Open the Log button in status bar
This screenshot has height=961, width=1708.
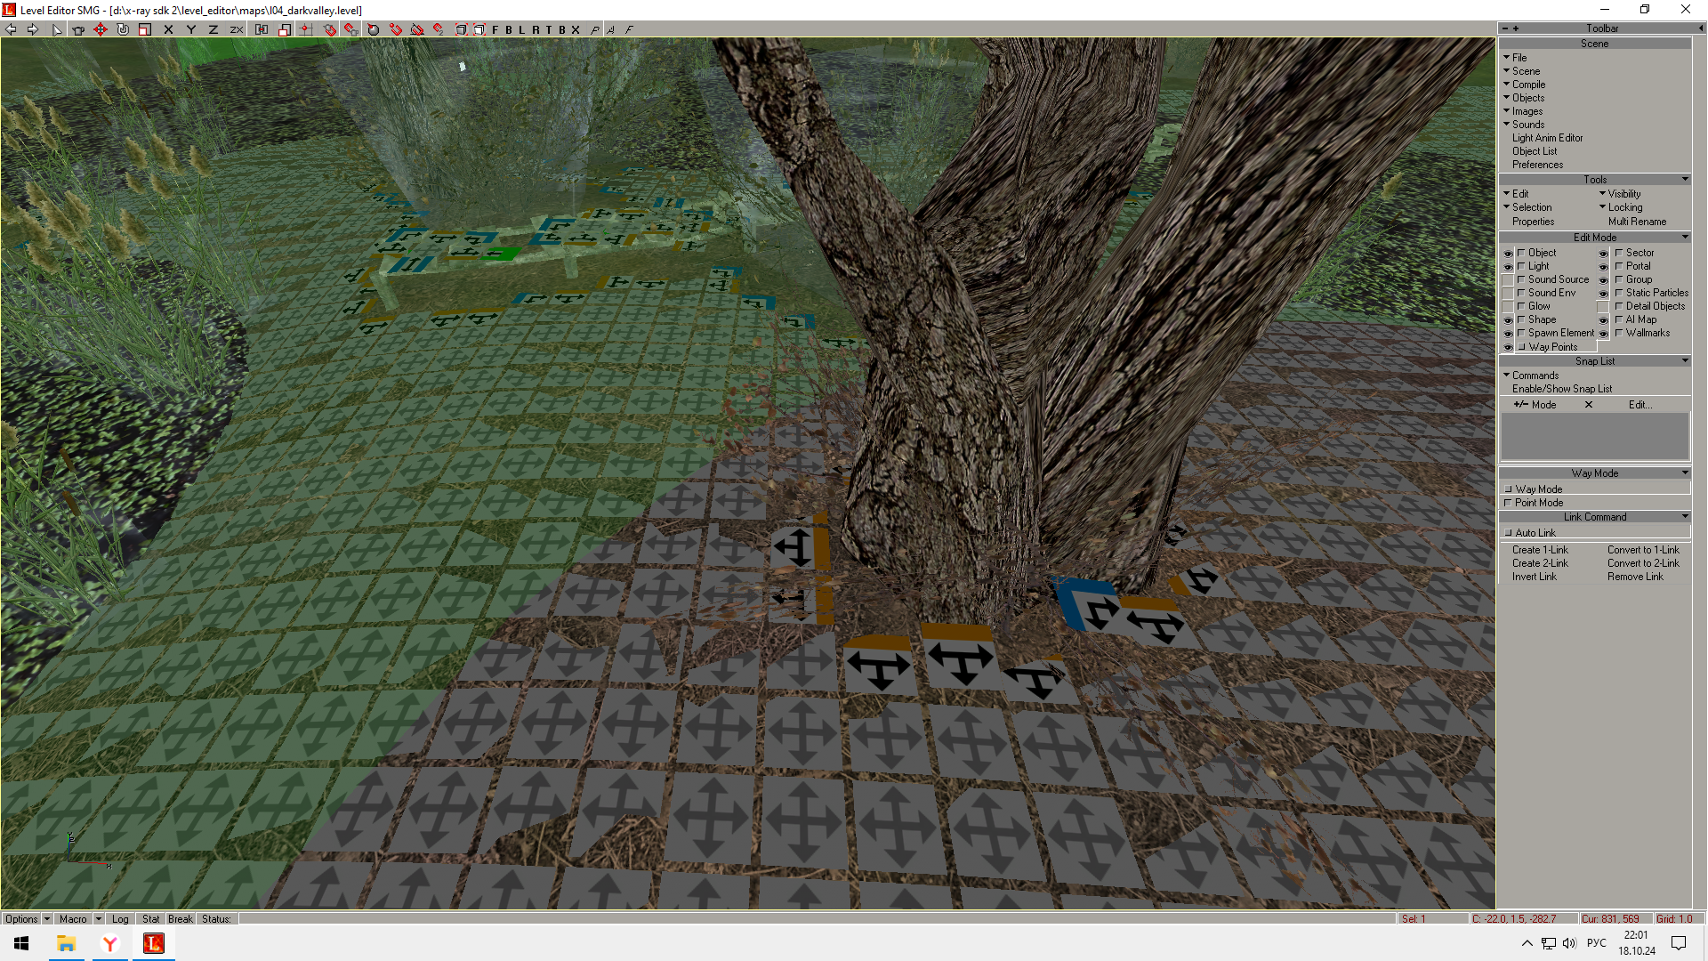[x=120, y=919]
